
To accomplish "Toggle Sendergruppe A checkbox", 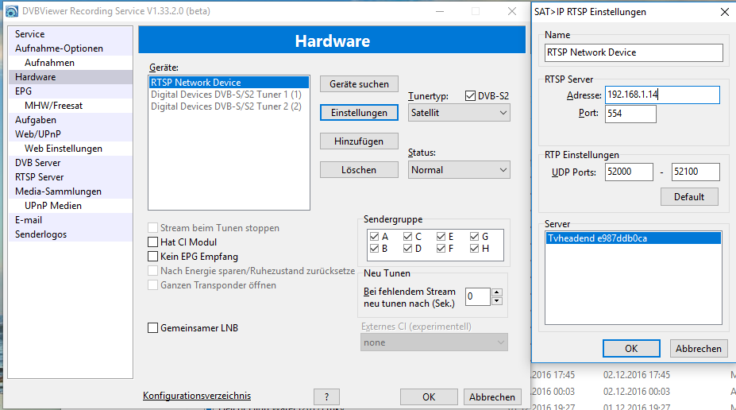I will point(374,236).
